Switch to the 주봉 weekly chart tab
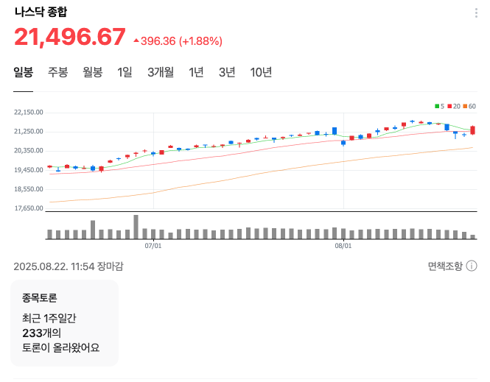 pos(57,72)
